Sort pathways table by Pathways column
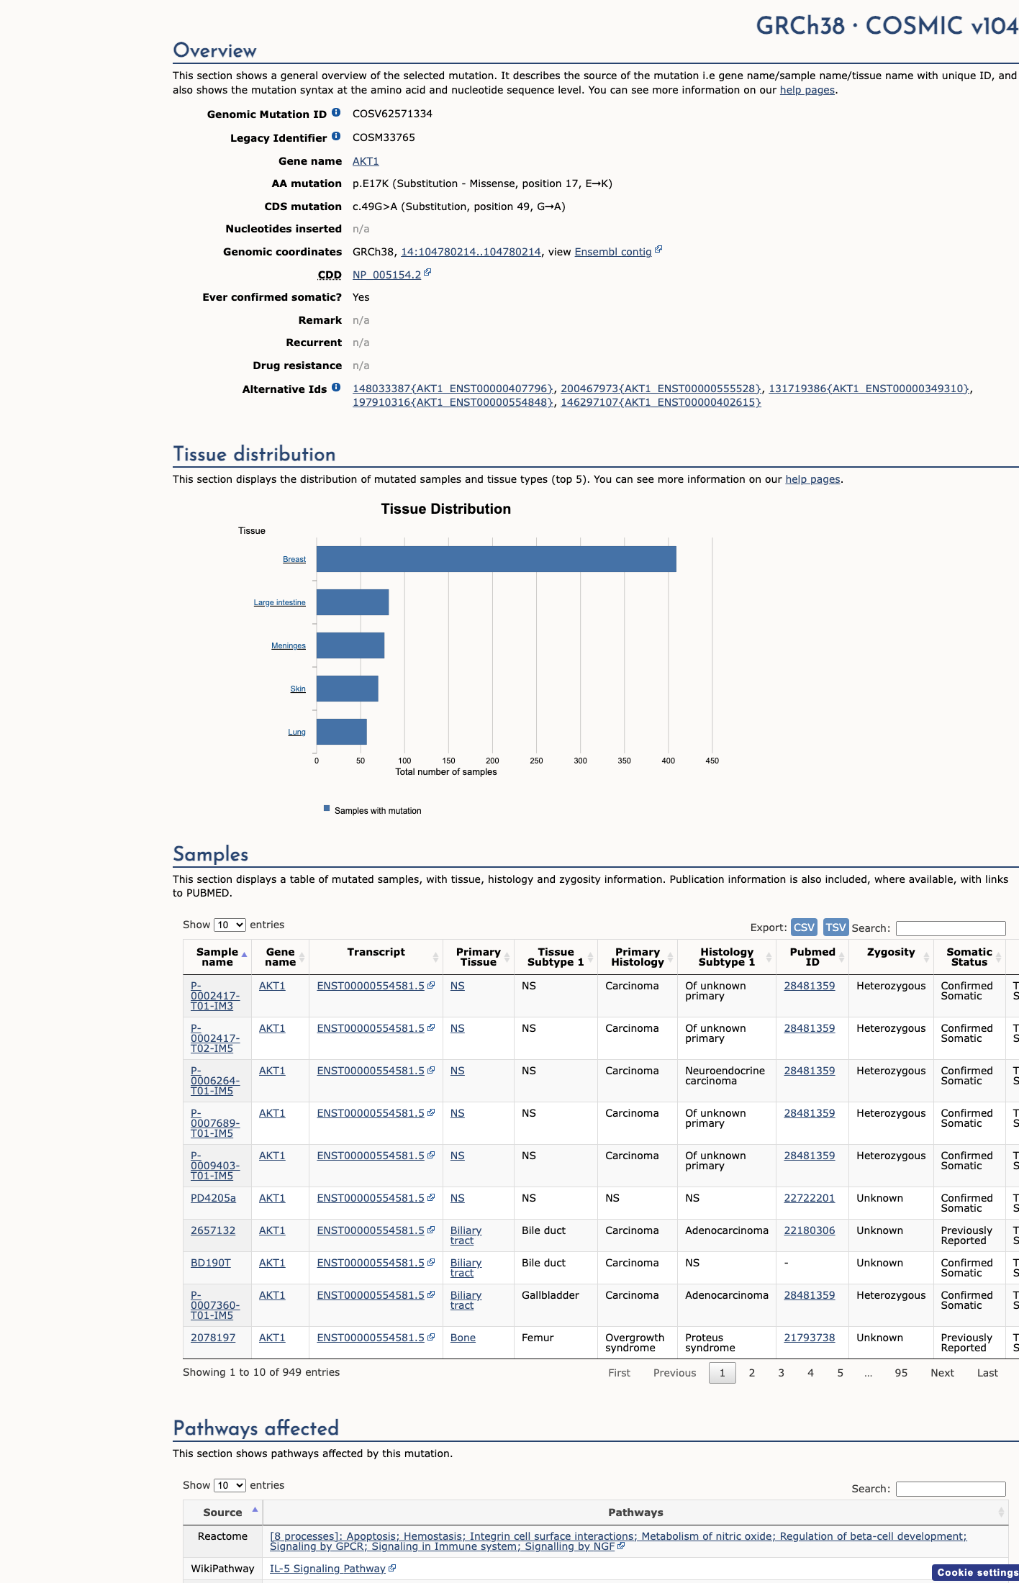This screenshot has height=1583, width=1019. tap(635, 1512)
